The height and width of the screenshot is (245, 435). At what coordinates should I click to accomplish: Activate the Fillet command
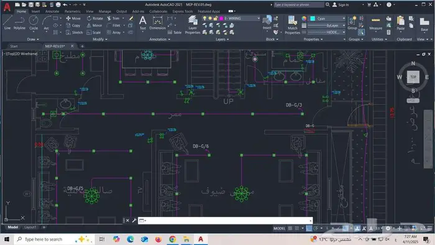point(114,25)
